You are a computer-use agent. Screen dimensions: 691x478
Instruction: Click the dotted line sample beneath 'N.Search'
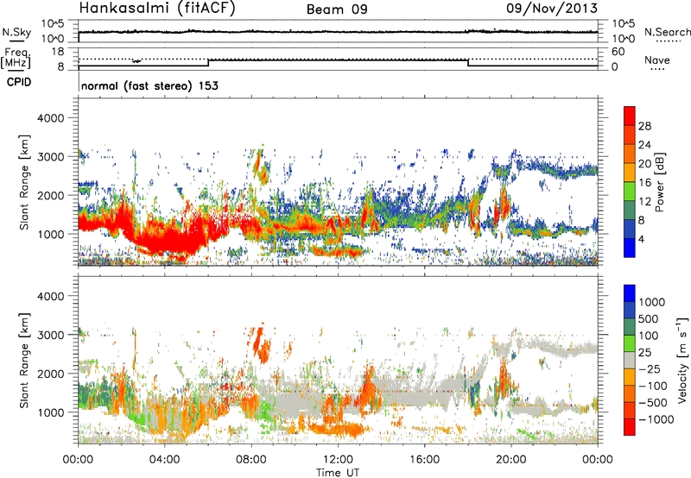click(669, 41)
